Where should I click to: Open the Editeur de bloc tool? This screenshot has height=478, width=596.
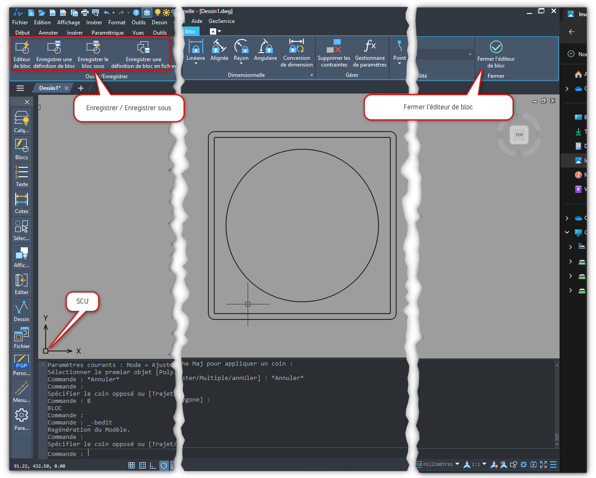pos(22,54)
